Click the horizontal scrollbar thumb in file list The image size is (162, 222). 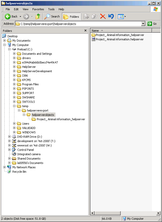(107, 213)
